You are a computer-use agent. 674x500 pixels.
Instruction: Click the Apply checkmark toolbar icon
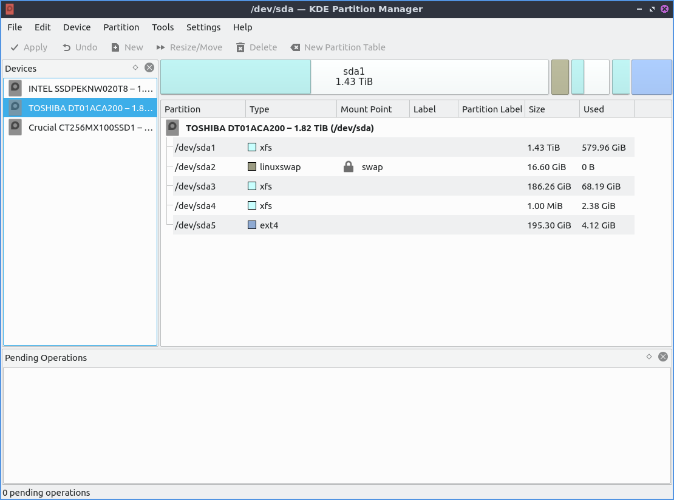15,47
